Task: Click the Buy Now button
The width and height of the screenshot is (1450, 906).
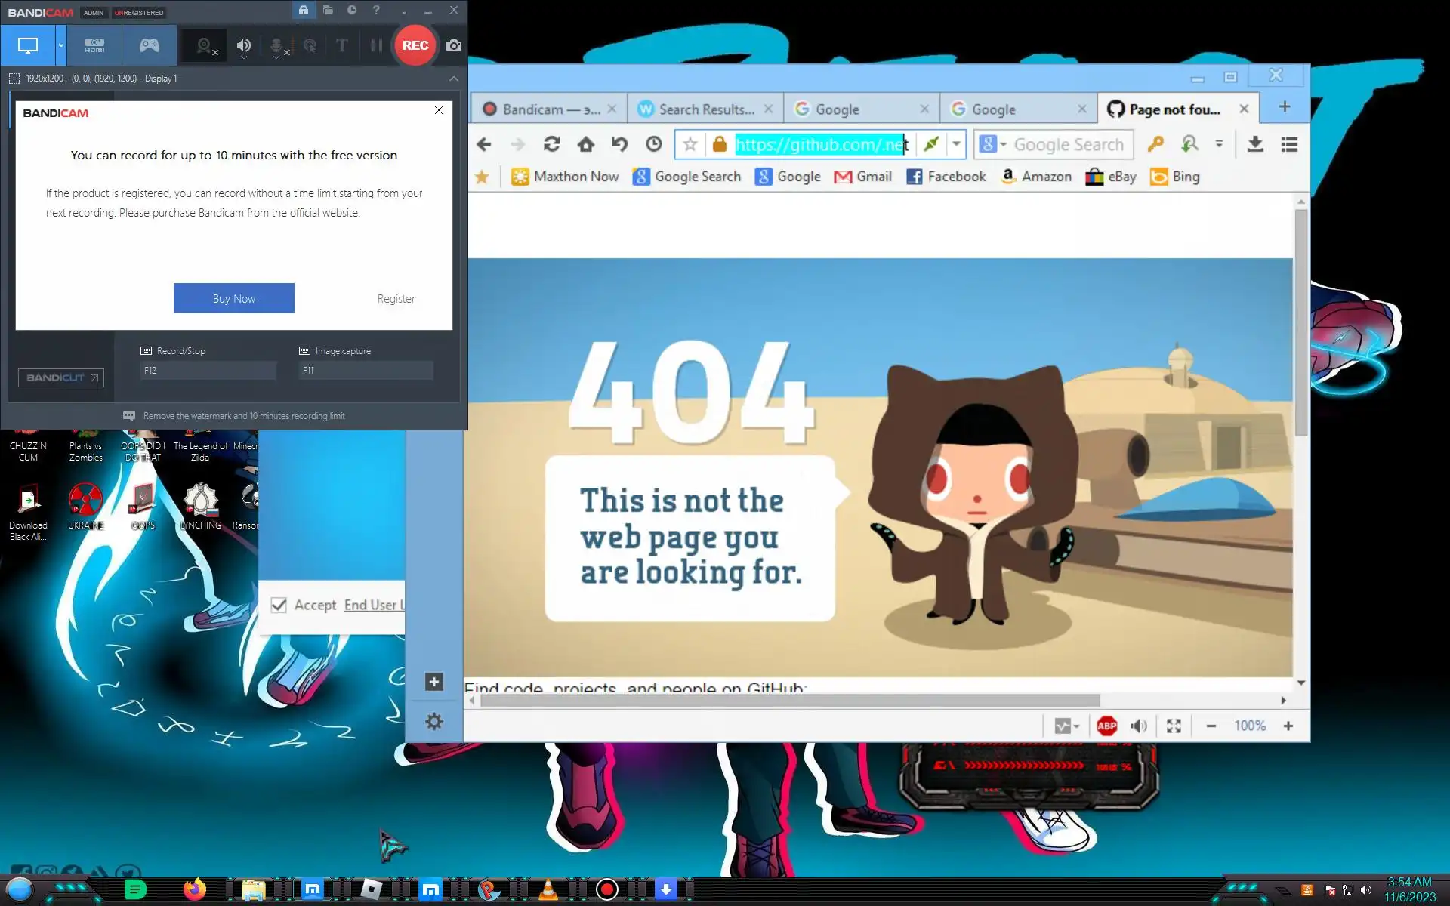Action: click(x=233, y=298)
